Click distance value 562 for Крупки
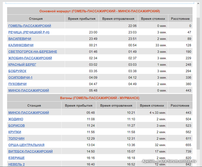Image resolution: width=202 pixels, height=167 pixels. 188,132
